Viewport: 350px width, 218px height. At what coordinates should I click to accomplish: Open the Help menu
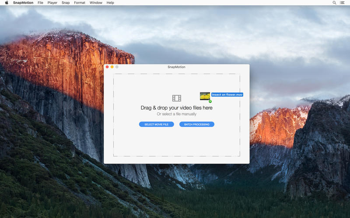click(x=110, y=3)
